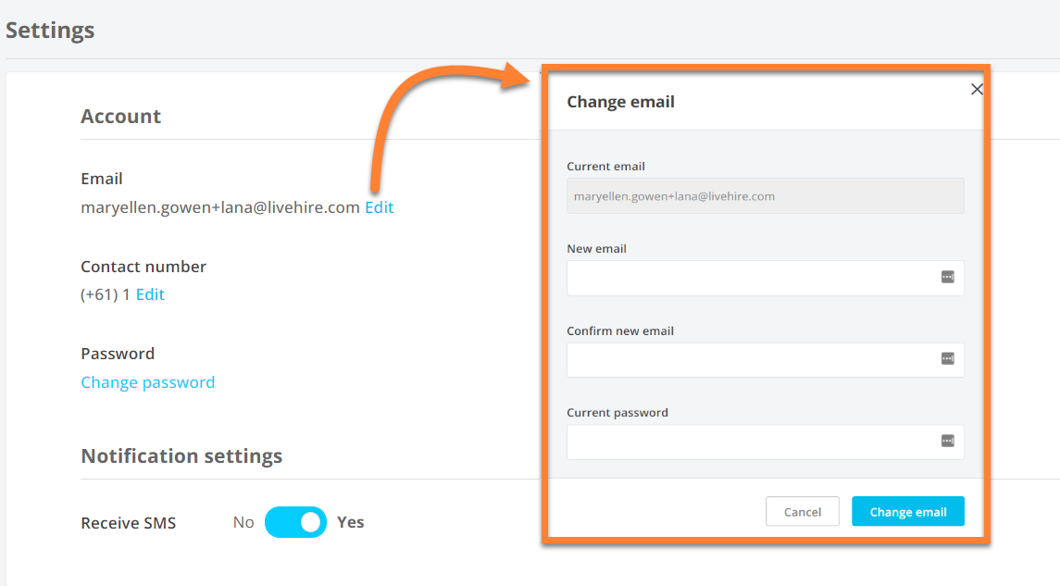Screen dimensions: 1060x586
Task: Click the Account section heading
Action: pyautogui.click(x=120, y=116)
